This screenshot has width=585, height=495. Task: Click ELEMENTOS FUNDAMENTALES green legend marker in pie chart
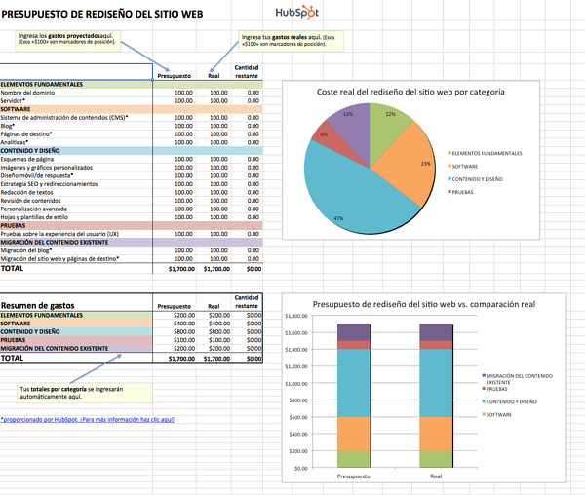pos(450,153)
